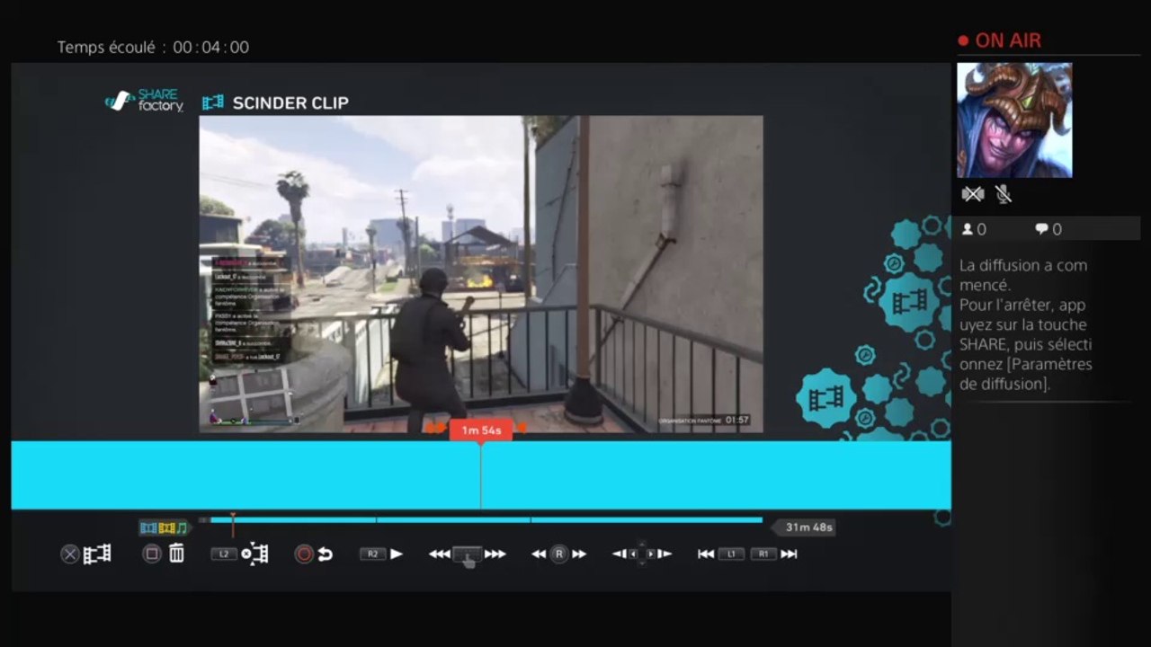Click the play triangle next to R2
Screen dimensions: 1151x647
pos(397,554)
